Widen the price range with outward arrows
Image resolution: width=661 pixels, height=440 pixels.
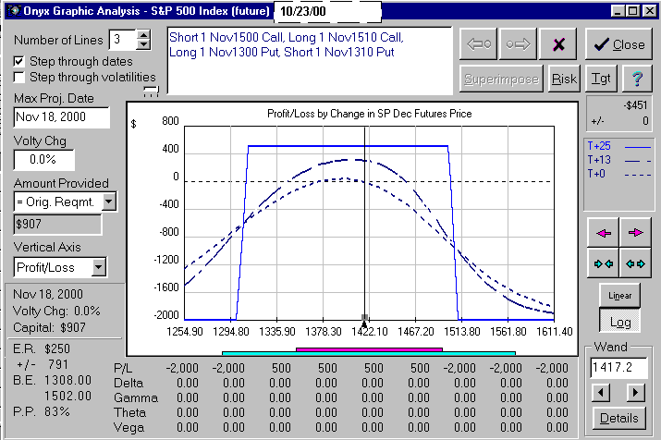[x=636, y=263]
